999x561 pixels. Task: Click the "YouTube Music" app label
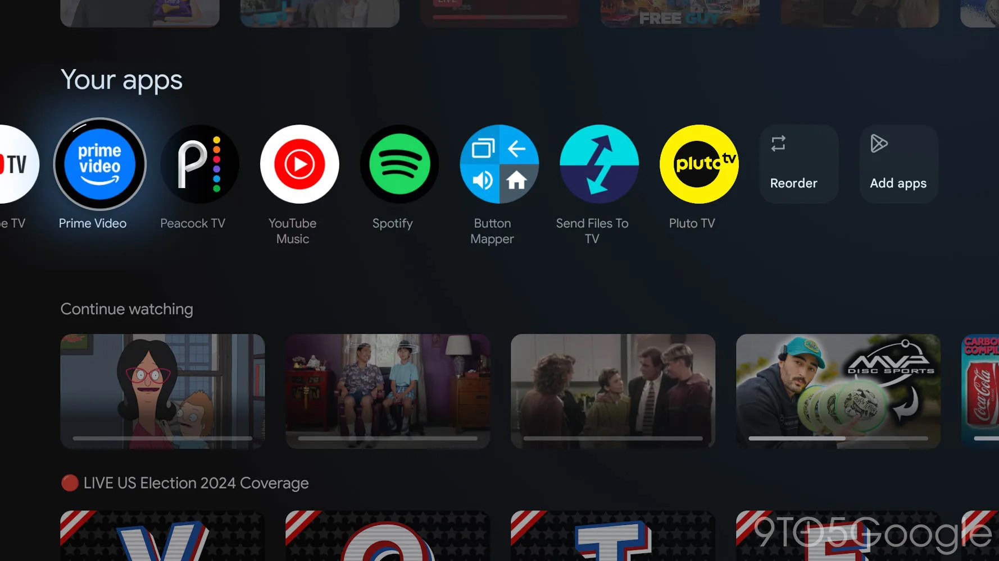click(x=293, y=231)
